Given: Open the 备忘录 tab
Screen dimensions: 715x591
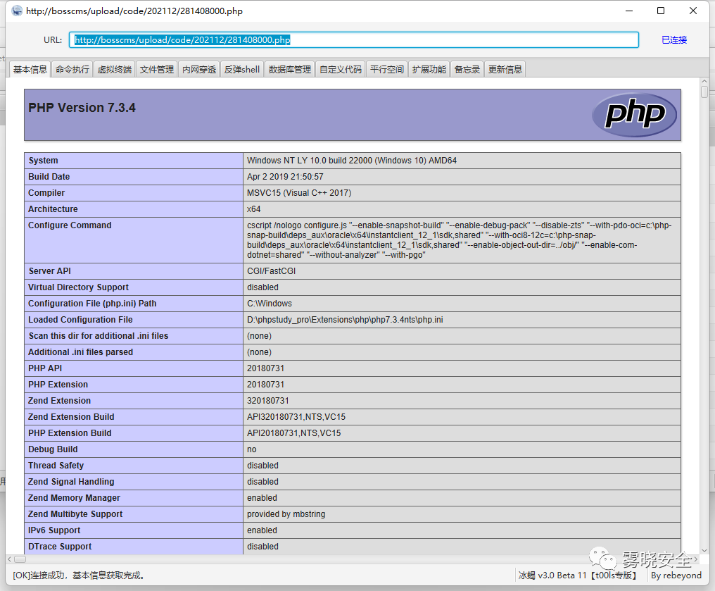Looking at the screenshot, I should click(x=467, y=69).
